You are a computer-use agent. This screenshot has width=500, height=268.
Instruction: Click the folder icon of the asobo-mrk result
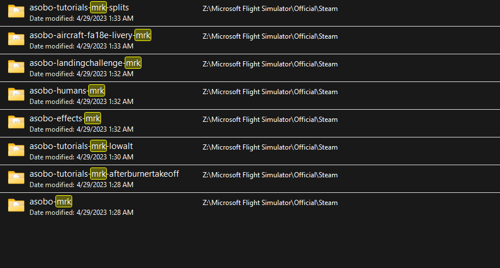16,206
